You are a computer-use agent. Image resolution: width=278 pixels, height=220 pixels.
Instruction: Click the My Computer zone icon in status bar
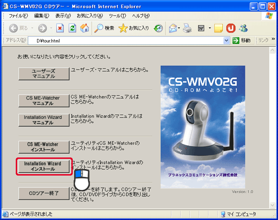(x=223, y=214)
